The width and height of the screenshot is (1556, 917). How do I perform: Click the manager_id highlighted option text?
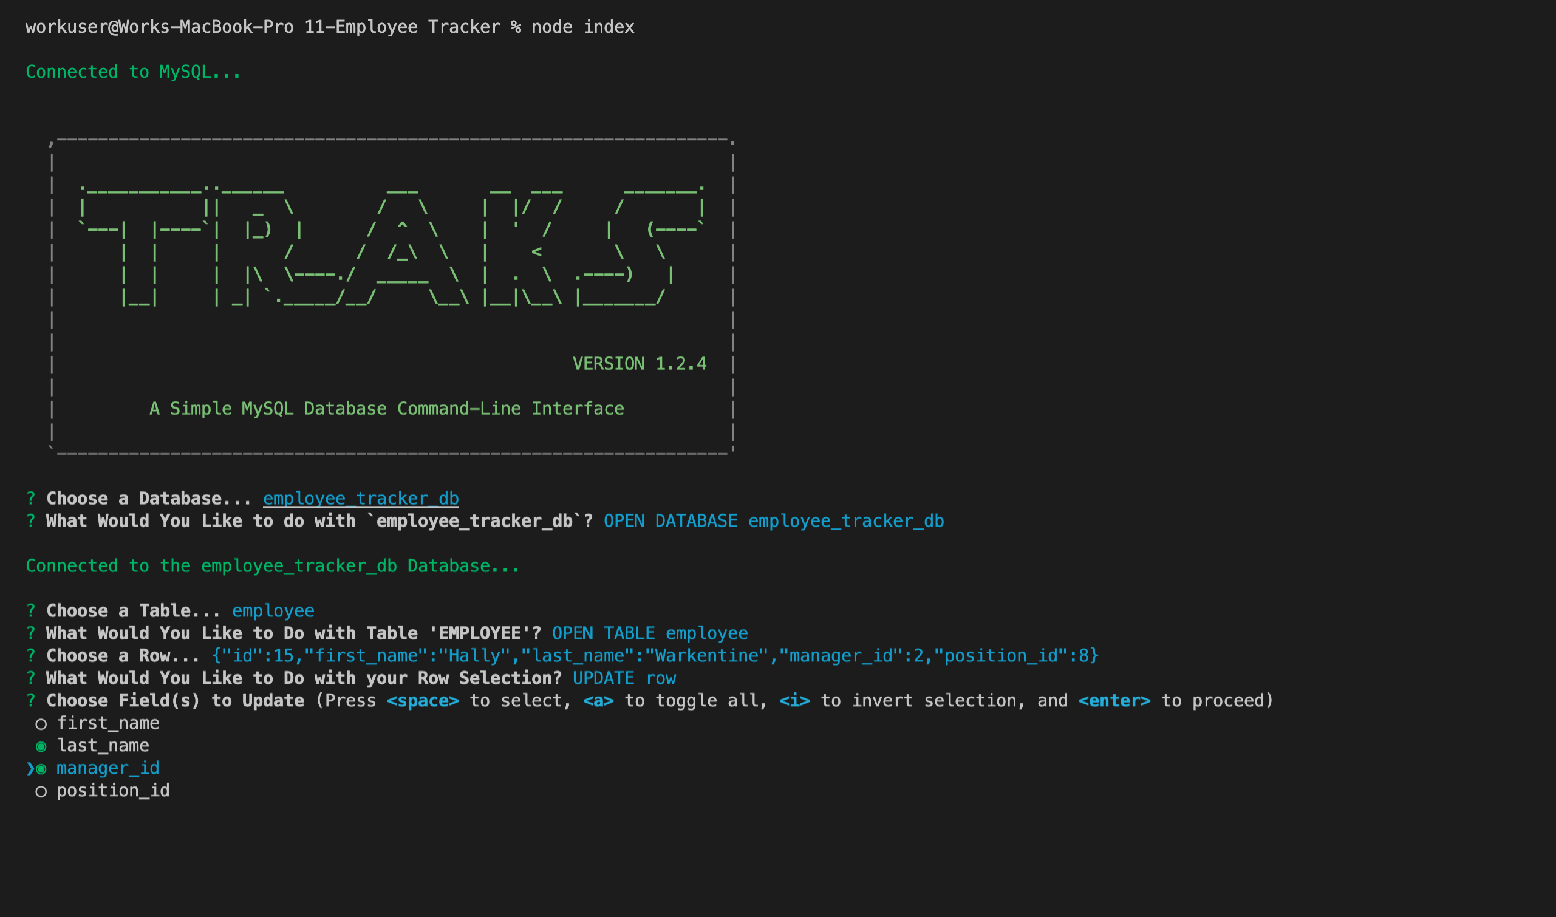point(108,768)
